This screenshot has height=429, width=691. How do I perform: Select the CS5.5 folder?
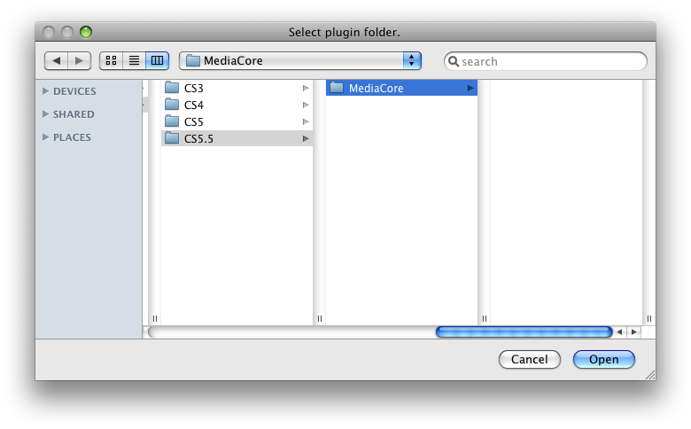click(x=198, y=138)
